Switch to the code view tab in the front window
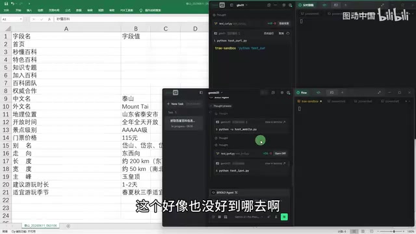416x234 pixels. (x=318, y=92)
